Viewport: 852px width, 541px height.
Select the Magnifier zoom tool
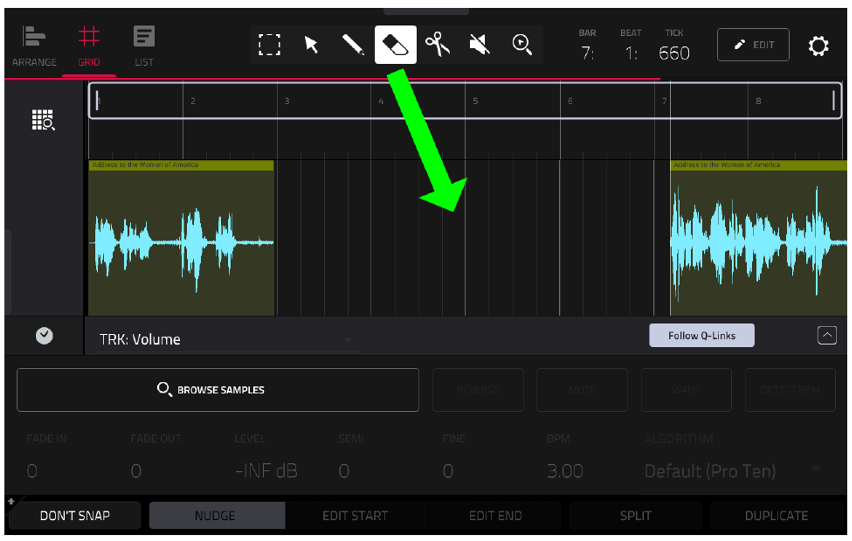tap(522, 44)
